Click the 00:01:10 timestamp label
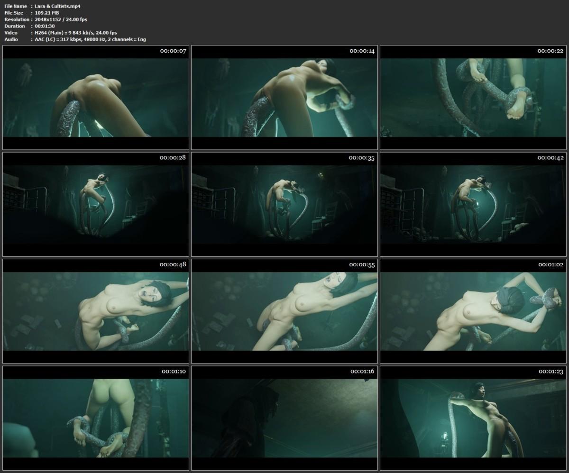 click(173, 371)
